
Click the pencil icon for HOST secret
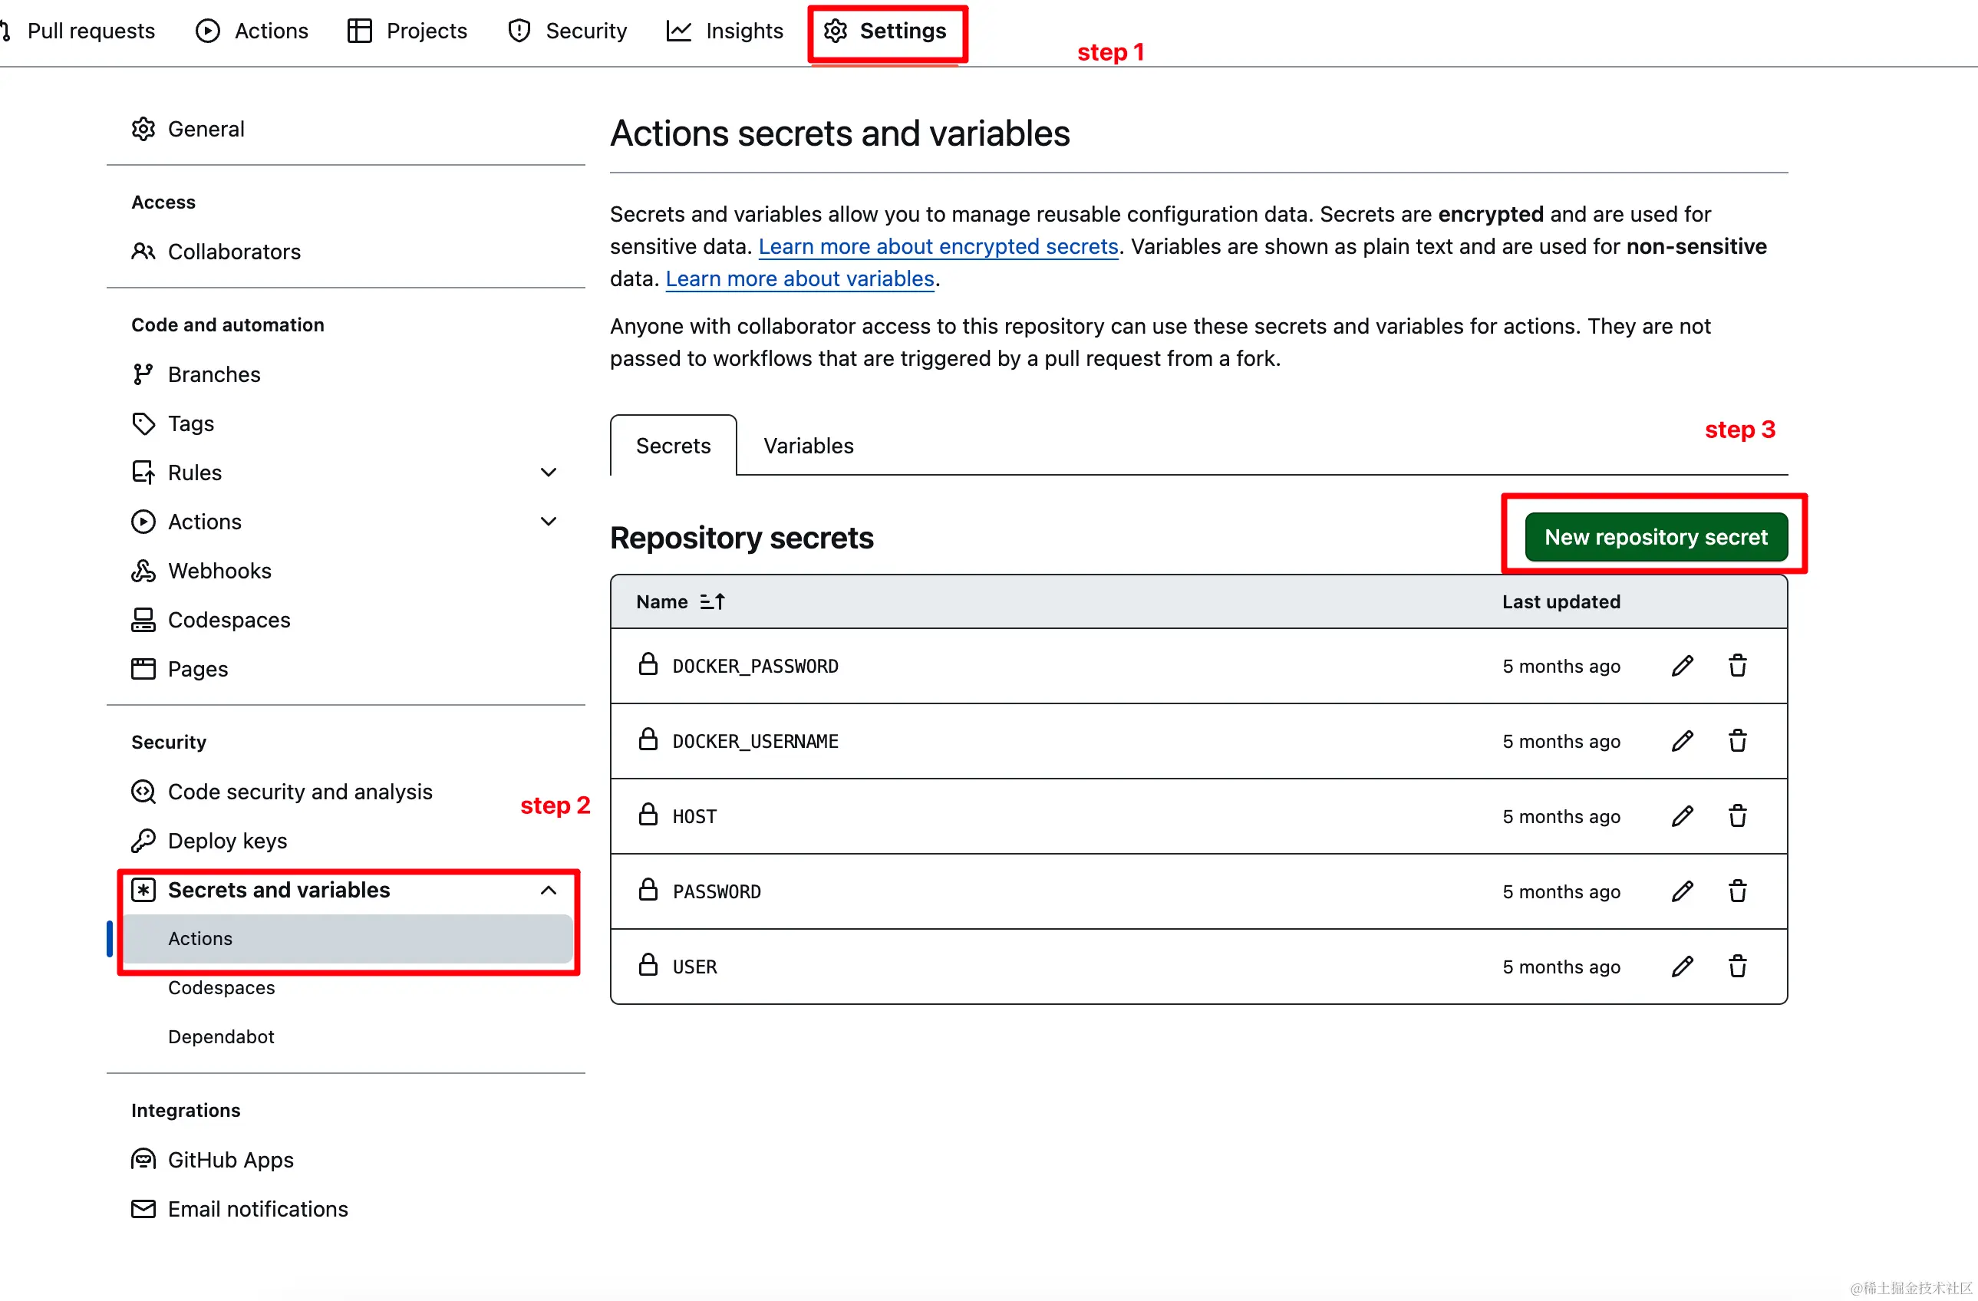pyautogui.click(x=1681, y=816)
